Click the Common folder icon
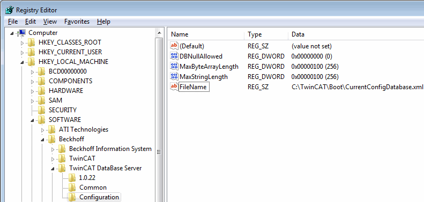Screen dimensions: 424x202 pos(72,187)
